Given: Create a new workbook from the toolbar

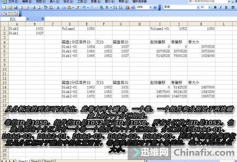Looking at the screenshot, I should (4, 7).
